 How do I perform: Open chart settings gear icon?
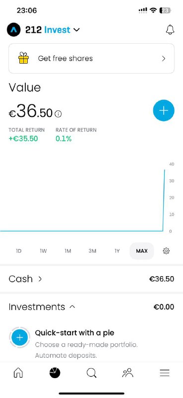pyautogui.click(x=166, y=251)
